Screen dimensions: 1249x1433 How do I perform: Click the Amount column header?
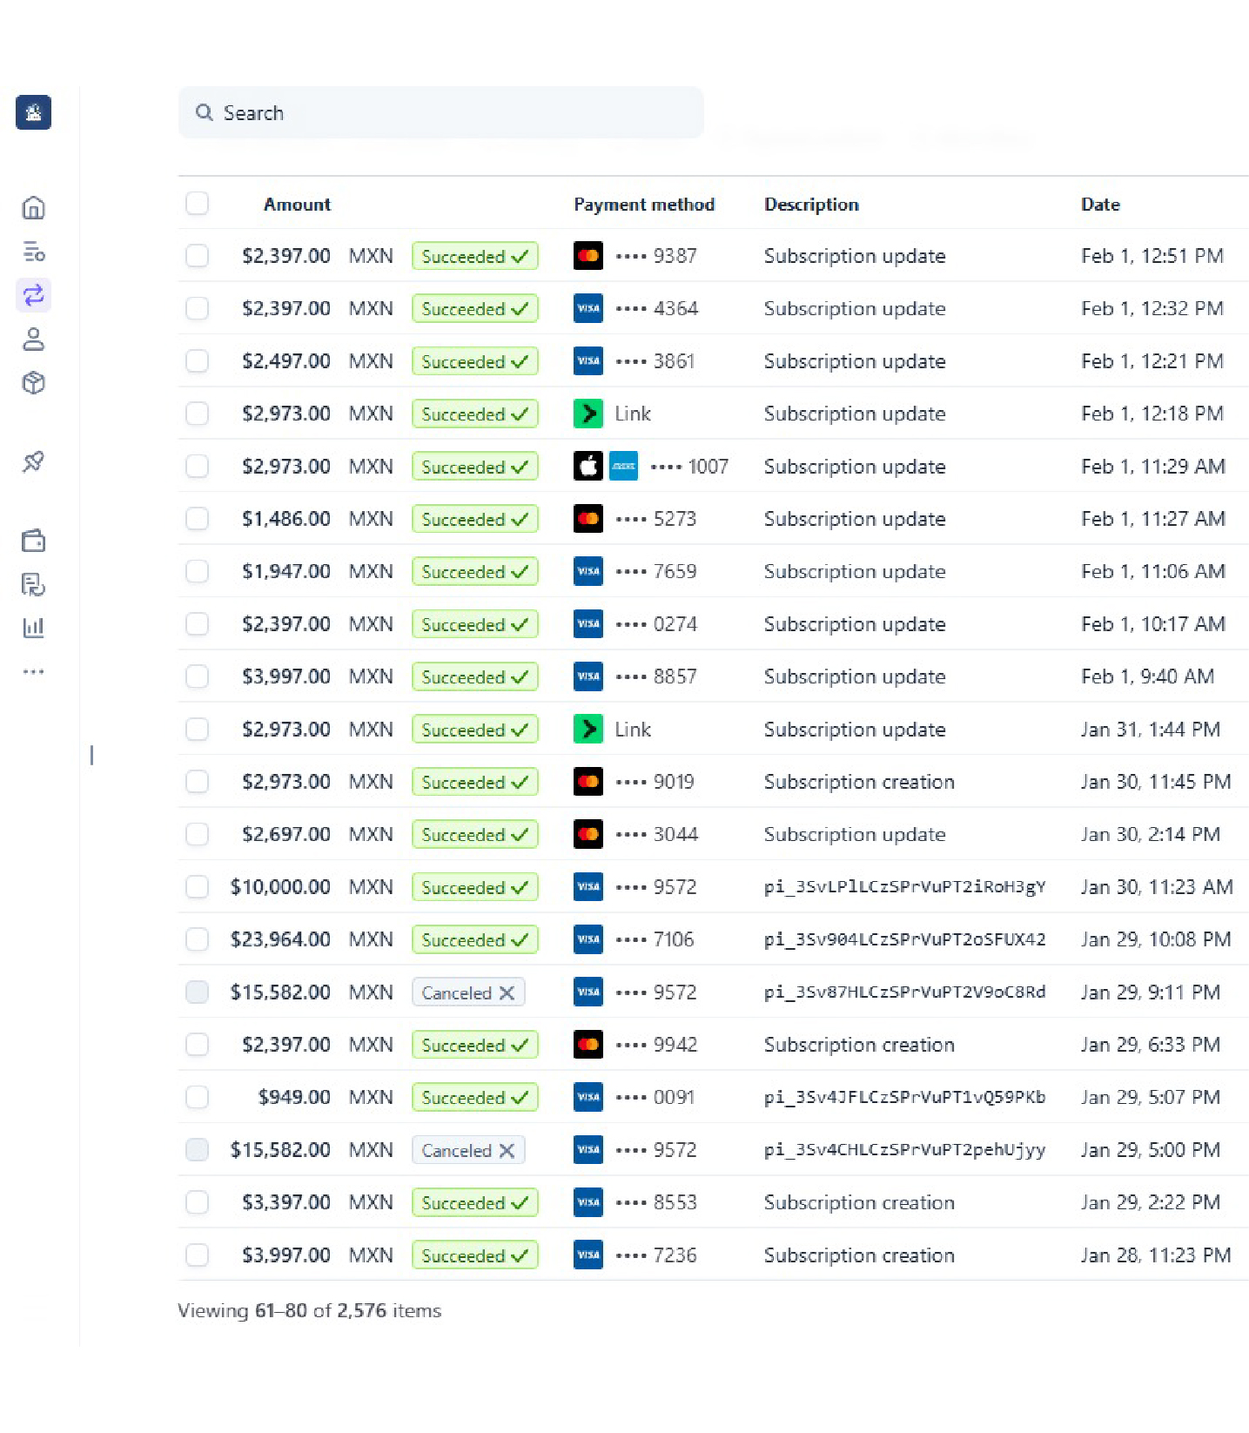(x=297, y=205)
